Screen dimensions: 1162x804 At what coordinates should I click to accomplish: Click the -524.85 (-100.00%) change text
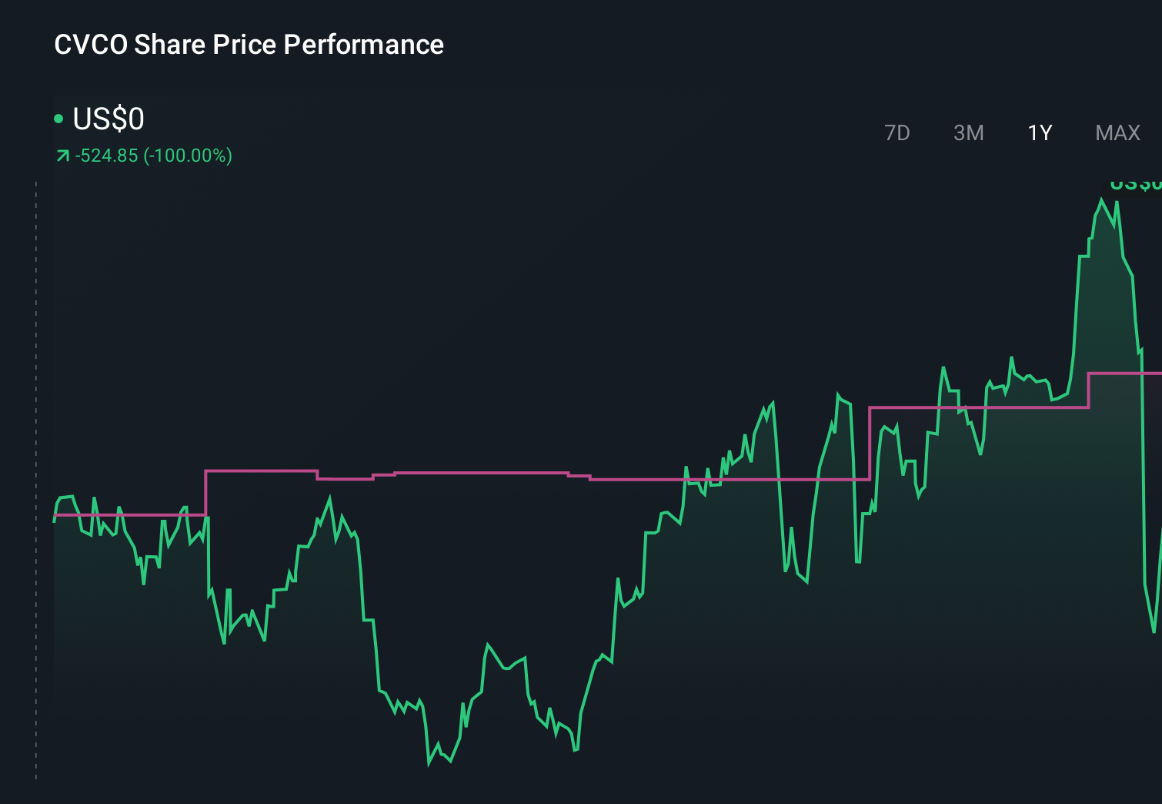[152, 155]
